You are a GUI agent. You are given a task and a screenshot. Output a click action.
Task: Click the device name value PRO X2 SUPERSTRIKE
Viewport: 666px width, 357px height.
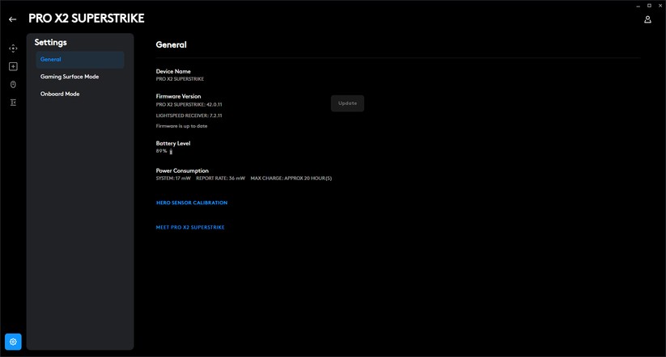tap(180, 79)
